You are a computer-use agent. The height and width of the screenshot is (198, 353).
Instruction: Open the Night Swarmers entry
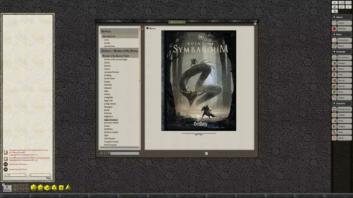point(111,120)
